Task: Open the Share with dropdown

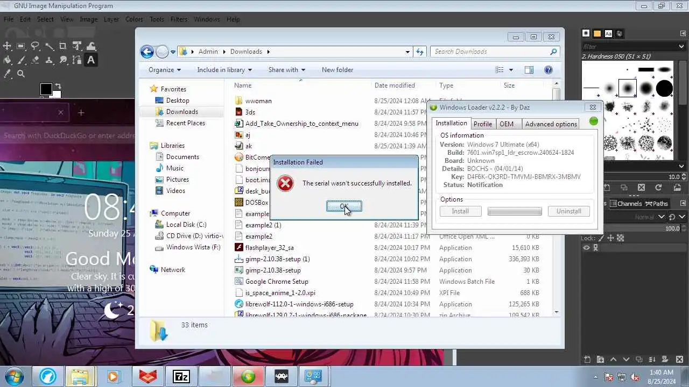Action: pyautogui.click(x=287, y=70)
